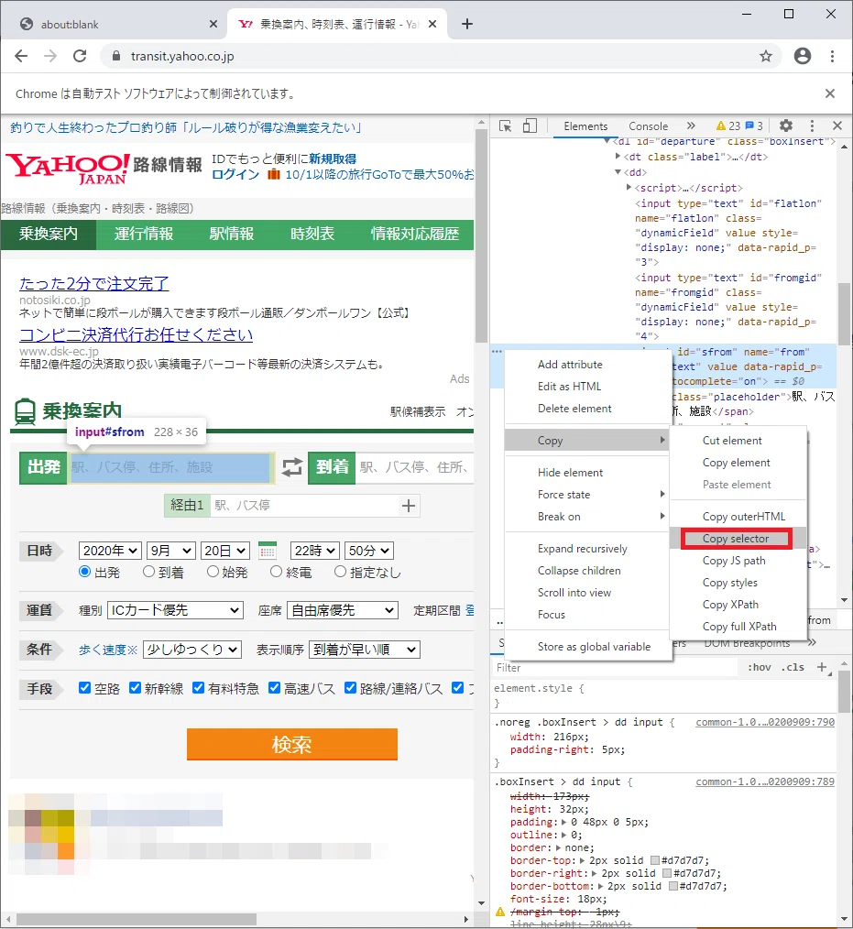Show more DevTools tabs chevron
Viewport: 853px width, 929px height.
pyautogui.click(x=691, y=126)
